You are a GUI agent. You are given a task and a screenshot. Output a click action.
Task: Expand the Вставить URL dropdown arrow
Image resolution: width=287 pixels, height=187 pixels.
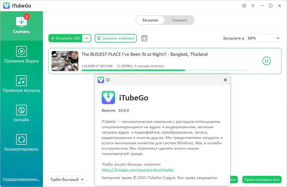86,38
